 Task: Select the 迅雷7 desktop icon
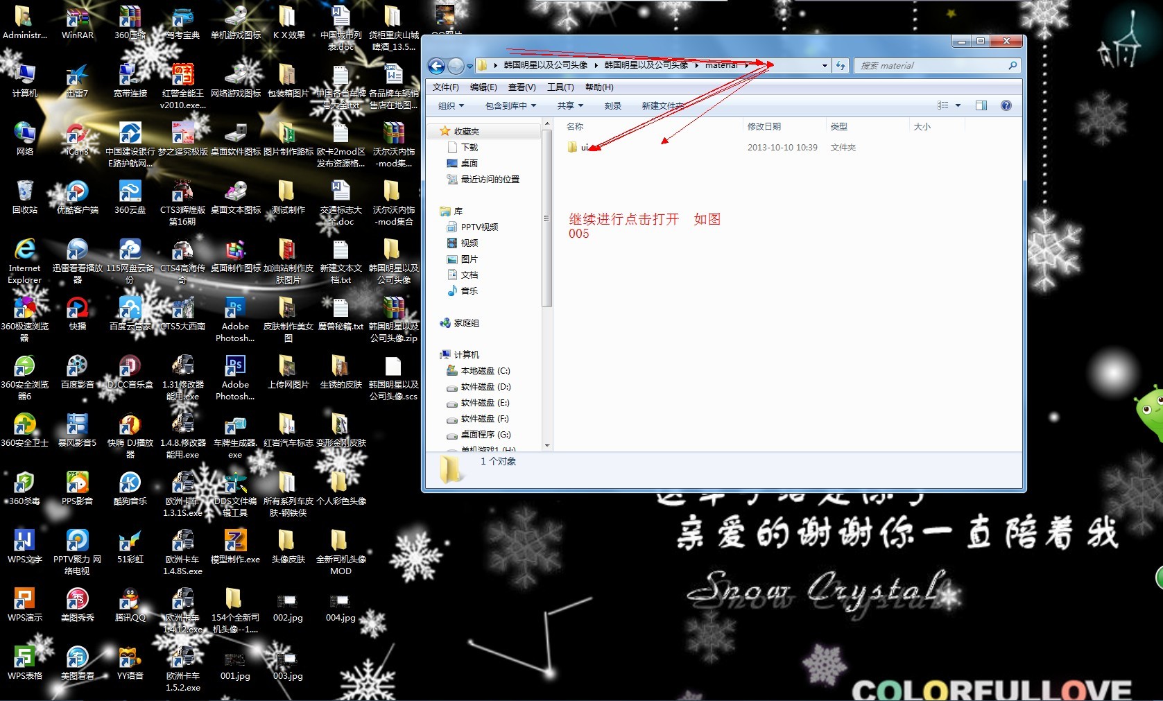coord(78,80)
